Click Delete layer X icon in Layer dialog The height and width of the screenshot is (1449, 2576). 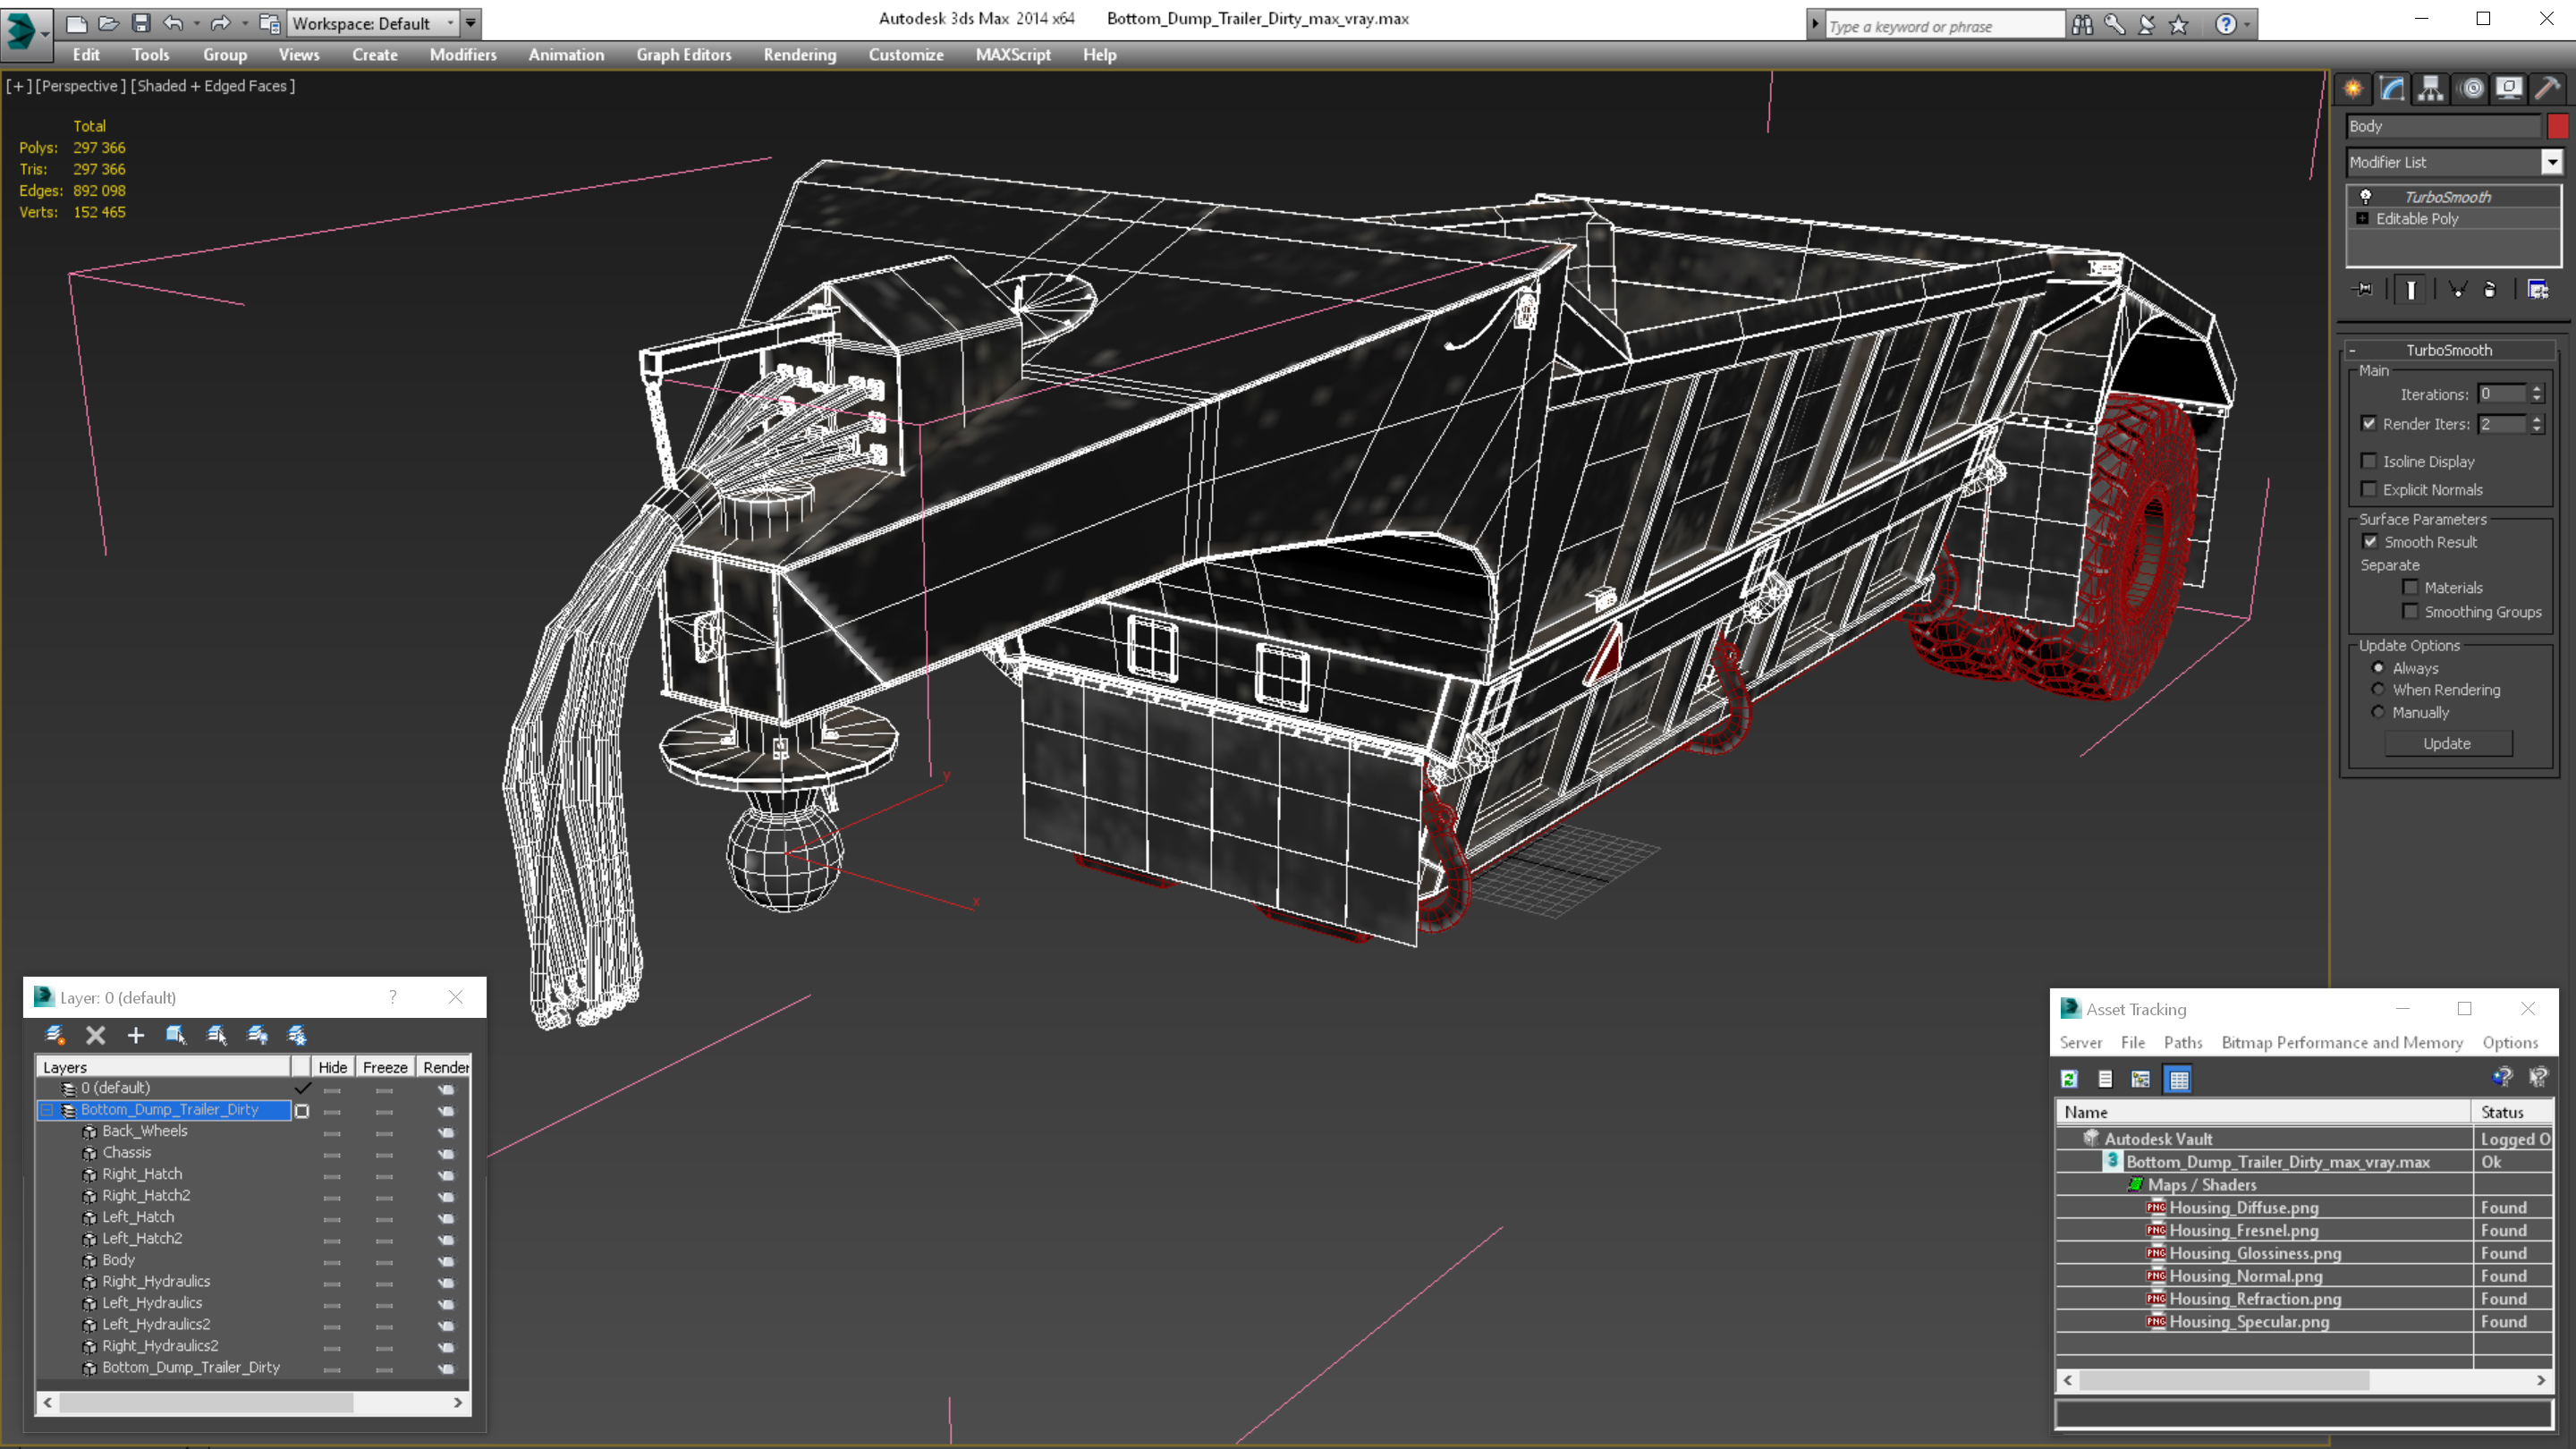[x=95, y=1035]
